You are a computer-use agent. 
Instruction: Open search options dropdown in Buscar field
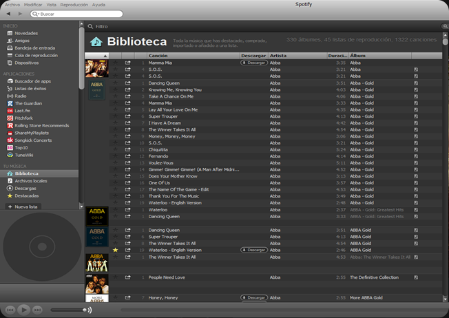tap(35, 14)
